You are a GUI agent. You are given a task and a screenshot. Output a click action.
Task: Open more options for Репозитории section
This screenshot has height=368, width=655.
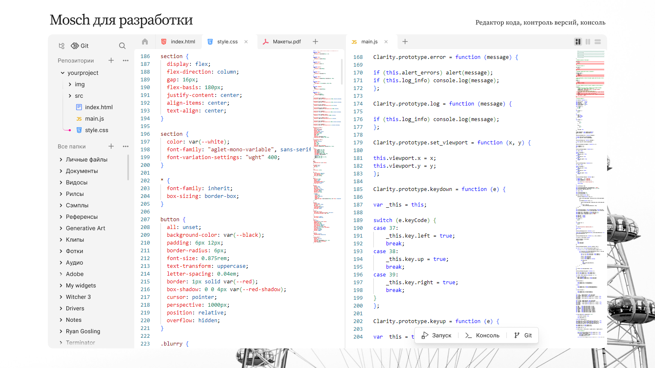coord(126,61)
